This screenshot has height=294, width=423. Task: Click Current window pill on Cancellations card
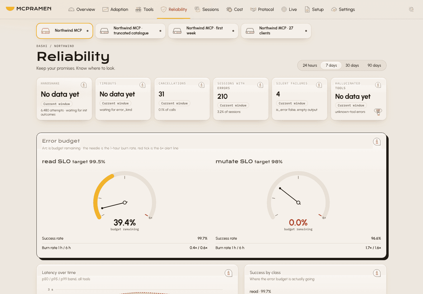click(174, 103)
